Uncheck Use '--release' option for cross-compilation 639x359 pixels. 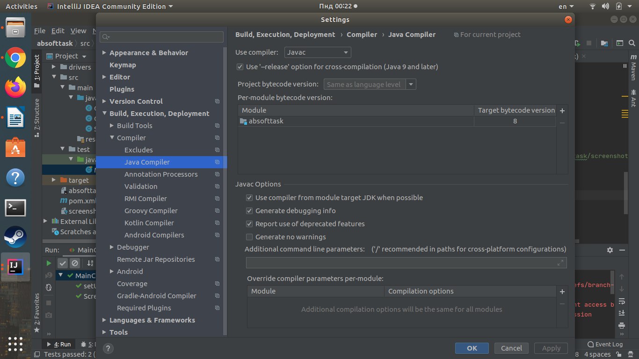(240, 67)
